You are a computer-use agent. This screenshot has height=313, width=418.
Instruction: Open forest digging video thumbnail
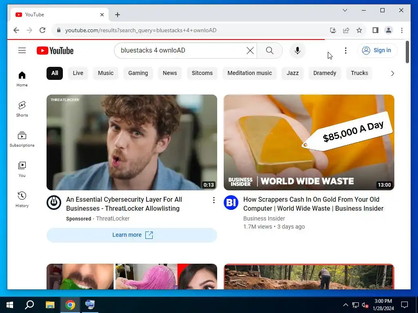pyautogui.click(x=309, y=277)
